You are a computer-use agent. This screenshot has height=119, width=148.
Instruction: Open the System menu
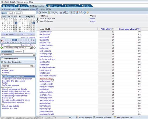[5, 2]
